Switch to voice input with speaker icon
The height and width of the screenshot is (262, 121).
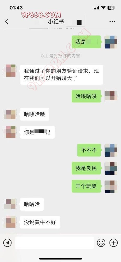(8, 243)
